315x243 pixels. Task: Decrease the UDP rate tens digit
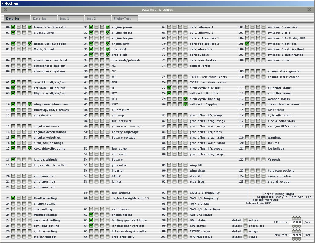(x=293, y=226)
